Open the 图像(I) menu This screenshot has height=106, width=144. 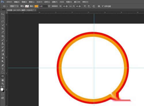(x=24, y=2)
